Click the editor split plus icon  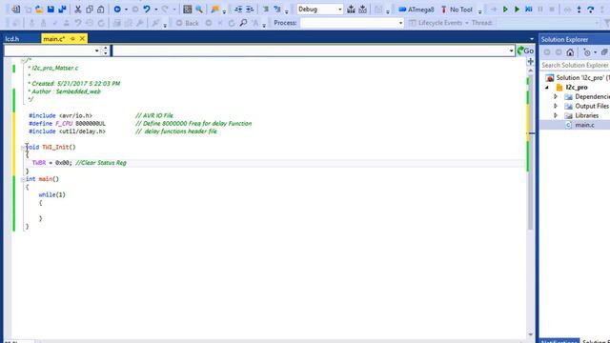[x=530, y=61]
